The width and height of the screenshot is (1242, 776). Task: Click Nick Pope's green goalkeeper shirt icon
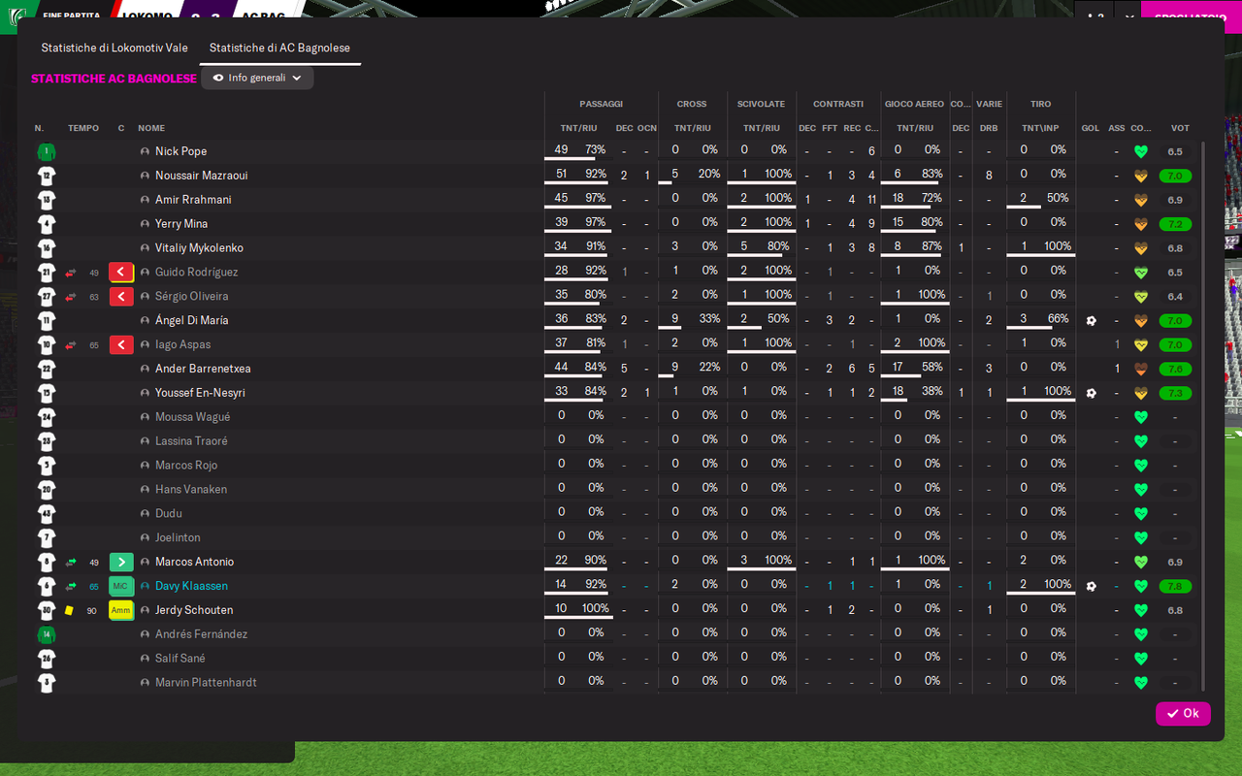pos(46,151)
